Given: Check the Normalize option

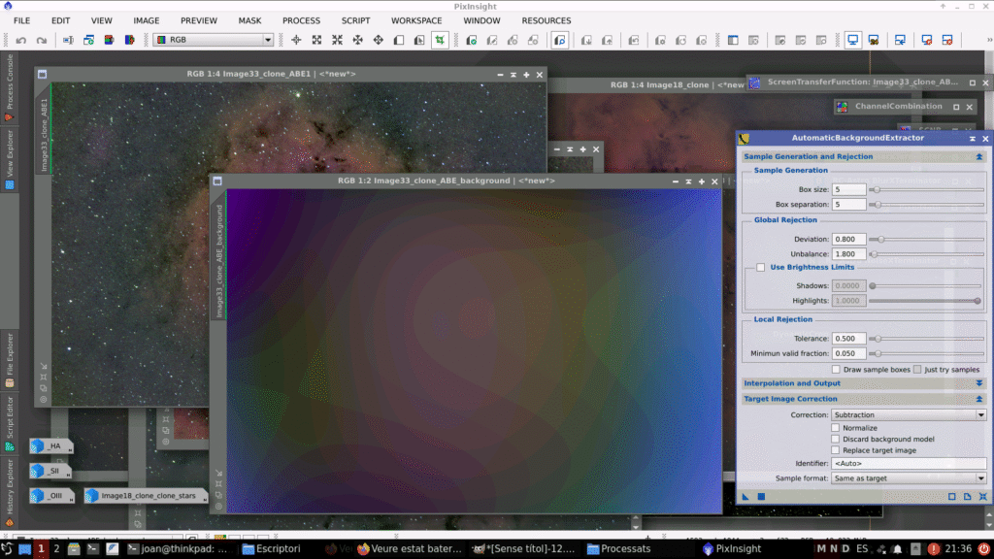Looking at the screenshot, I should [x=836, y=427].
